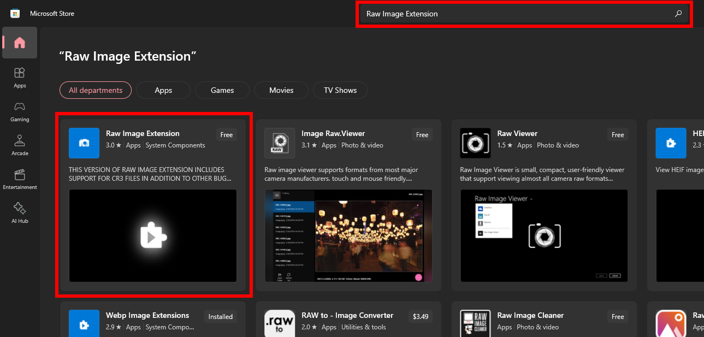Click Installed badge on Webp Image Extensions
The image size is (704, 337).
coord(220,316)
